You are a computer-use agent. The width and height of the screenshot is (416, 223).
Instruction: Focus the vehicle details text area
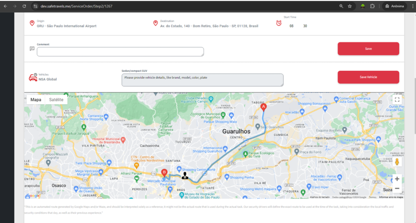(x=202, y=80)
